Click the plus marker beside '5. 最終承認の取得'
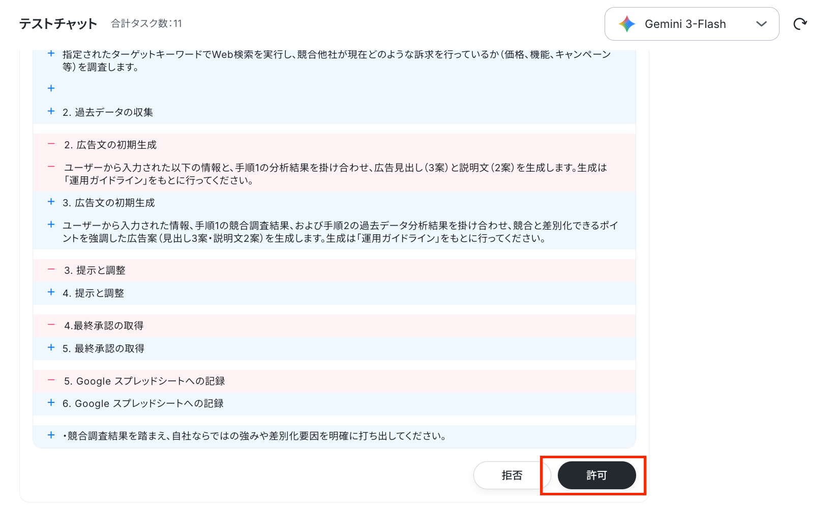 [x=51, y=348]
